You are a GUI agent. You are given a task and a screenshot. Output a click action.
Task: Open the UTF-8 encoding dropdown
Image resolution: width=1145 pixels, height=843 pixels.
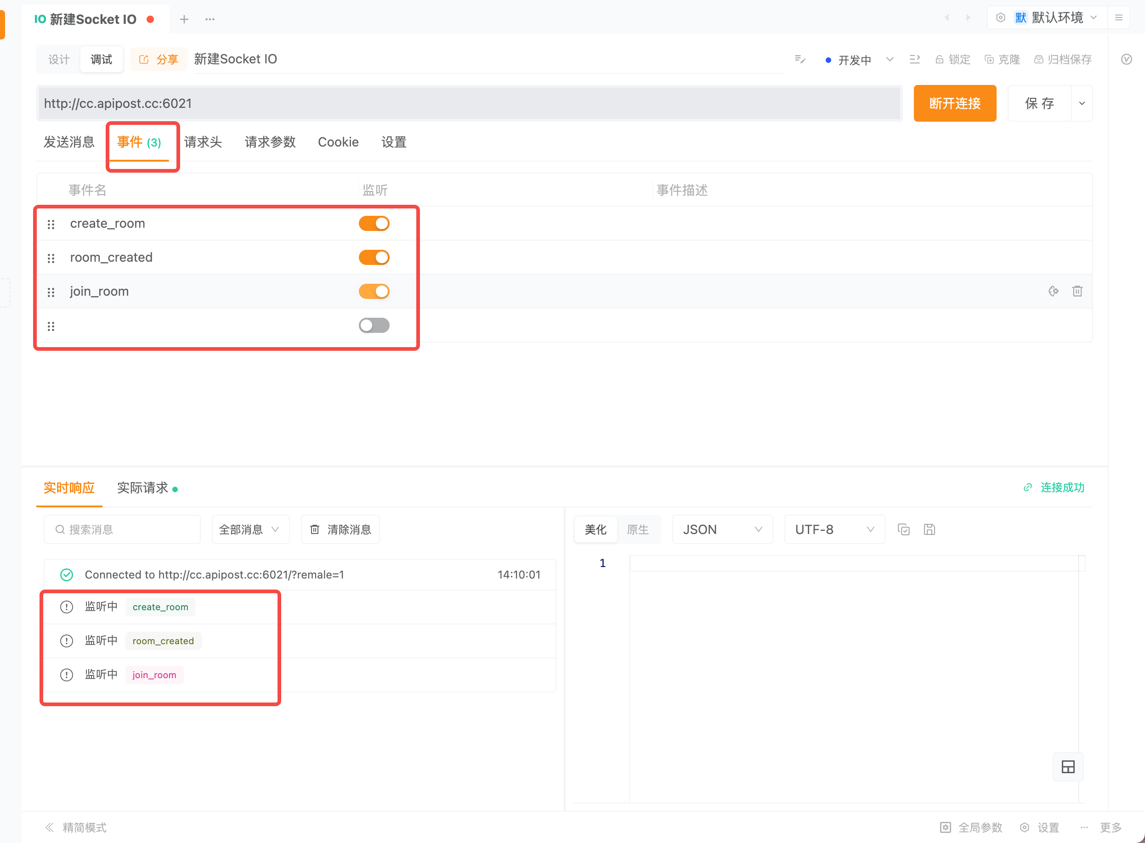(x=833, y=530)
